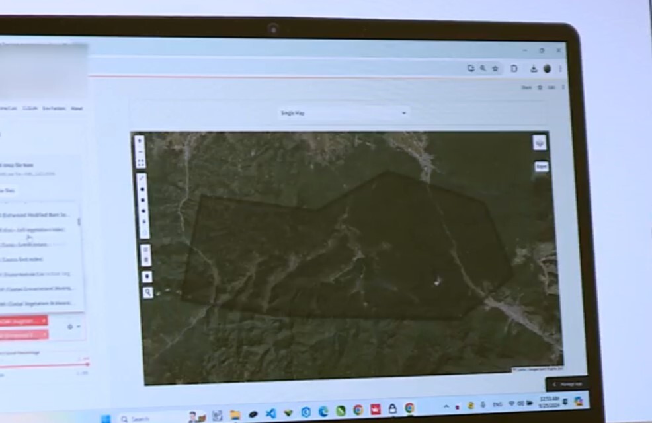Select the draw polyline tool
This screenshot has height=423, width=652.
coord(142,178)
